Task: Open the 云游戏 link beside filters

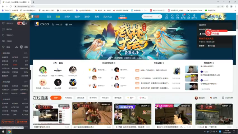Action: (213, 98)
